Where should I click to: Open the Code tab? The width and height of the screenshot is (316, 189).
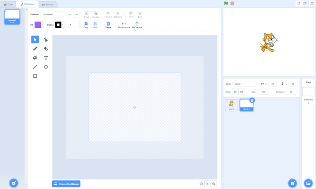[x=8, y=5]
